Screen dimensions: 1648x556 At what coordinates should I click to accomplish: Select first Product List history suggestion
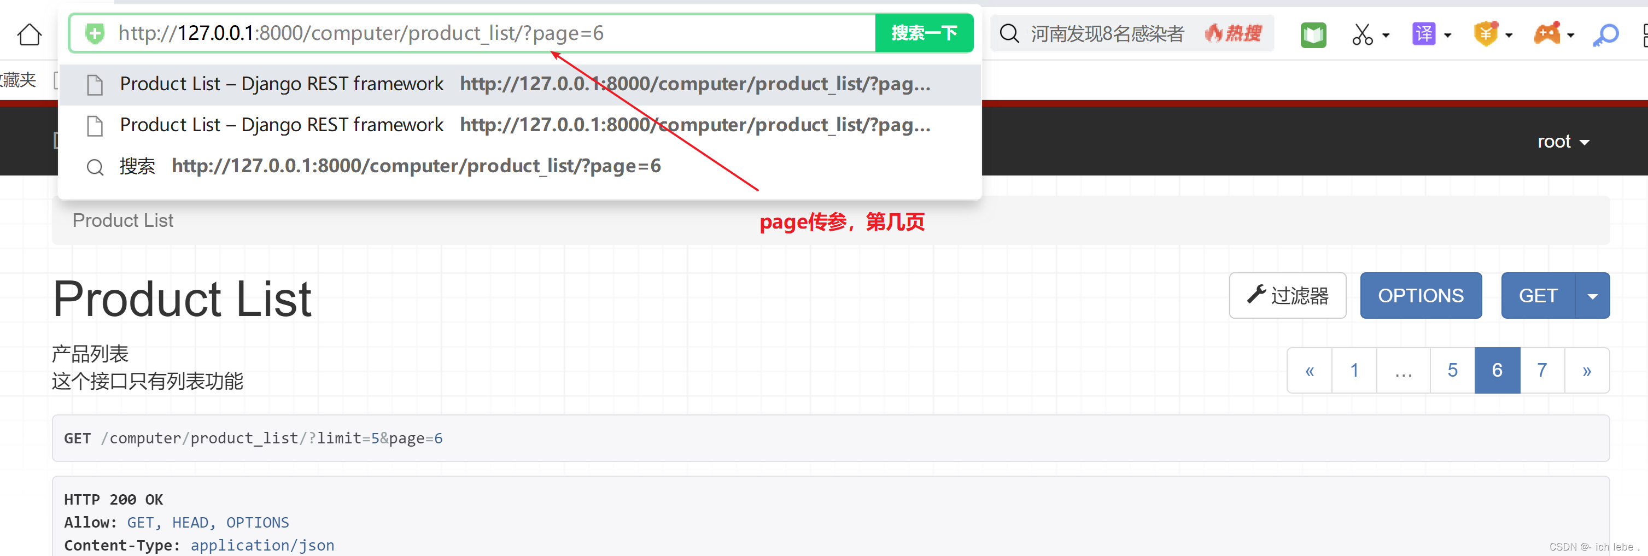(519, 84)
